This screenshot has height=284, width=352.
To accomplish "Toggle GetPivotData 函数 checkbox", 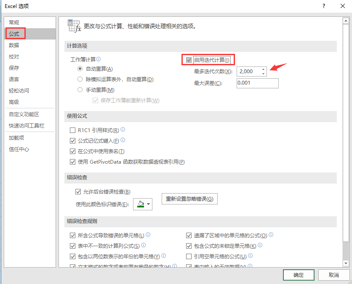I will click(x=72, y=162).
